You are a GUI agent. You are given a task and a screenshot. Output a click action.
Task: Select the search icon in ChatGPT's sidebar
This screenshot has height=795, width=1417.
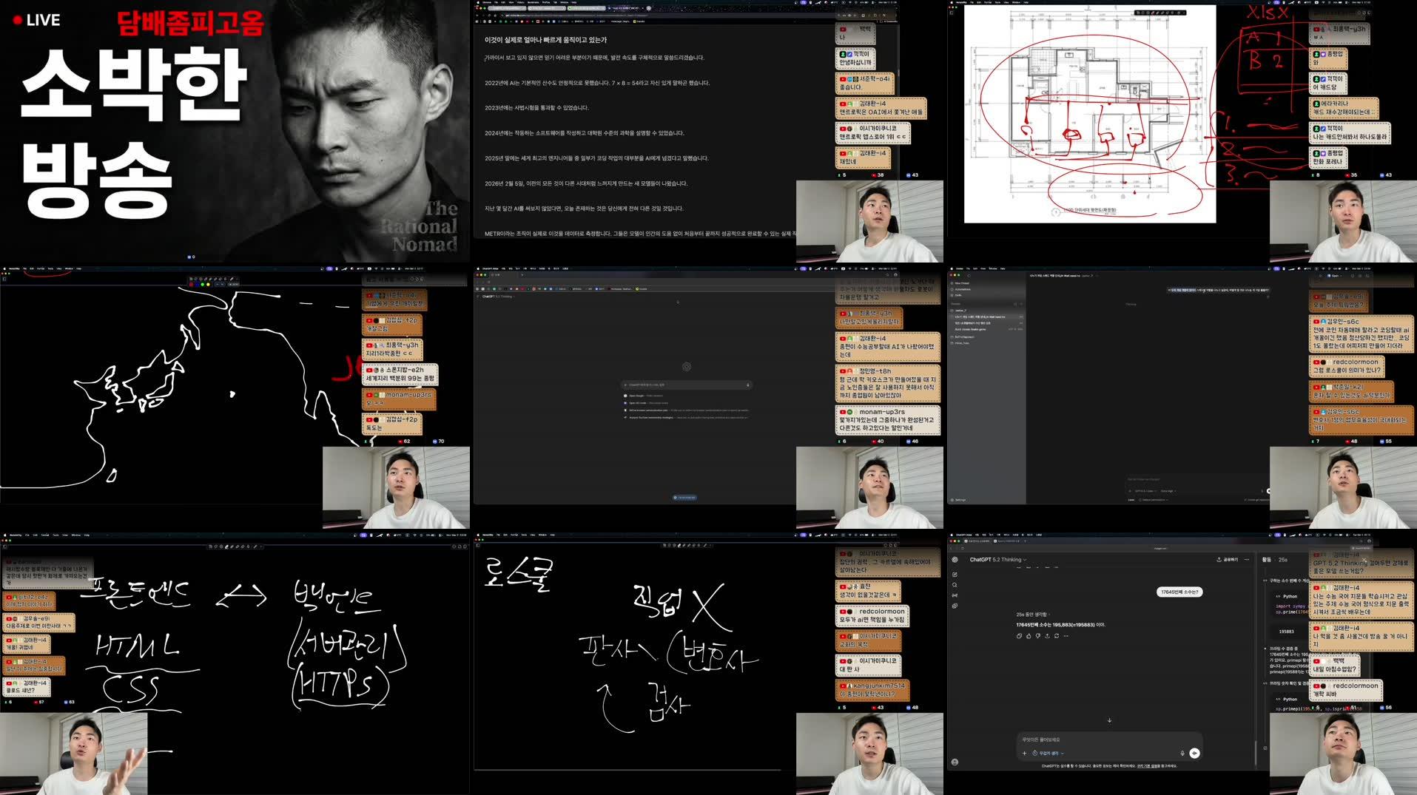pos(955,585)
